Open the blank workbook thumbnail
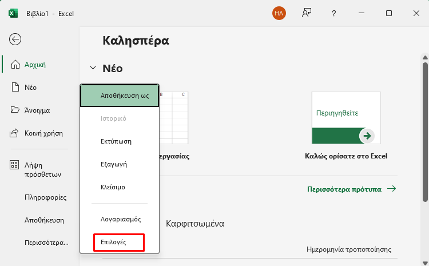 (173, 118)
